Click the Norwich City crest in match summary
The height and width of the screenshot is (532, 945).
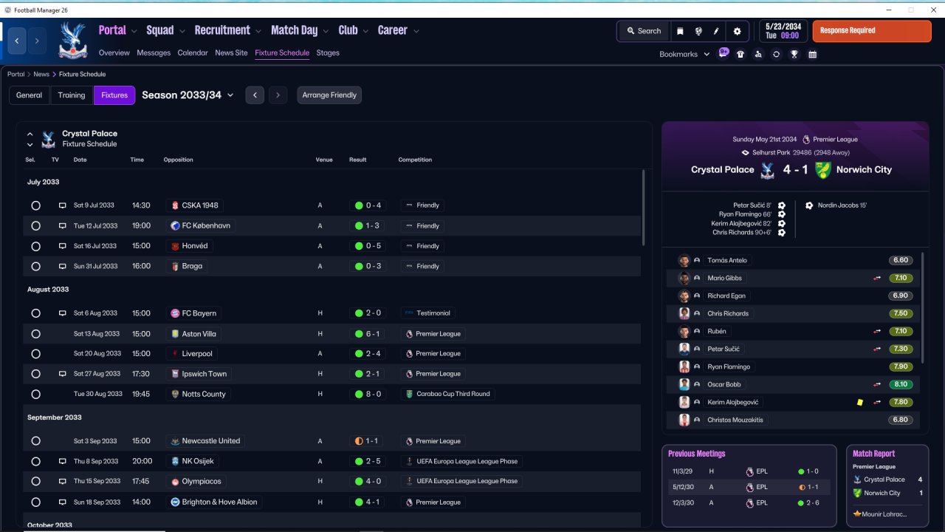824,169
